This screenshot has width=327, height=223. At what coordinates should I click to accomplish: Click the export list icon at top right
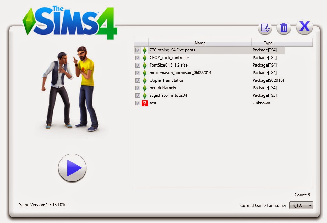pos(265,28)
